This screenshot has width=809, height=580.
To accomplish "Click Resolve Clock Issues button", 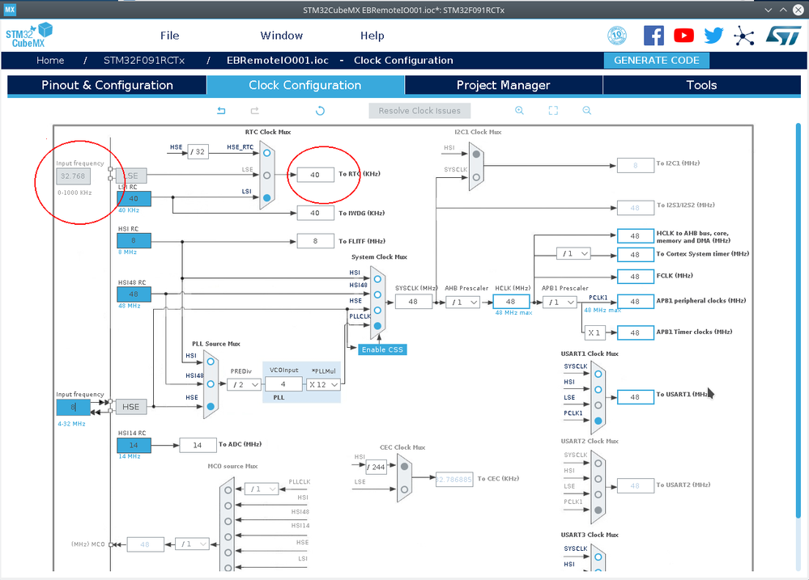I will click(419, 111).
